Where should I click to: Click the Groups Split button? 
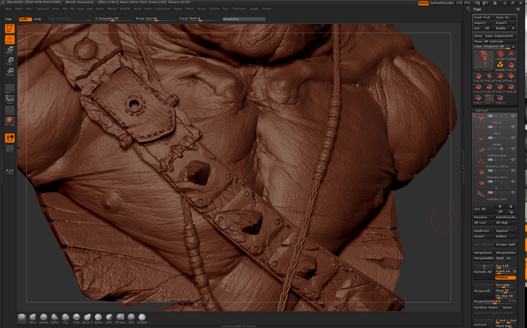505,244
